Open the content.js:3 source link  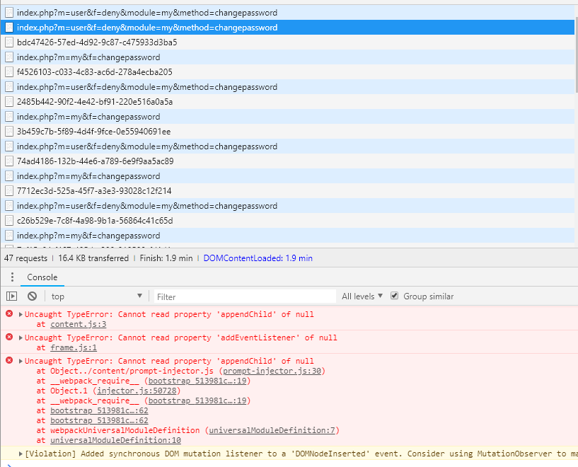[x=78, y=324]
